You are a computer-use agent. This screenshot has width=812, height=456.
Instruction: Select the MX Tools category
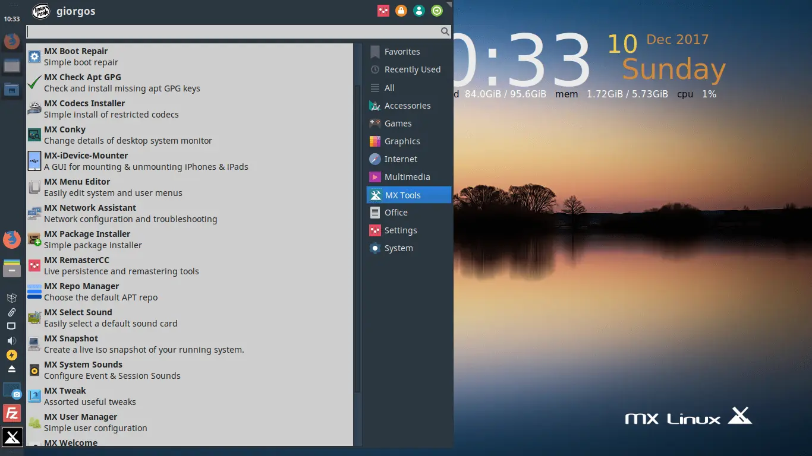click(409, 195)
